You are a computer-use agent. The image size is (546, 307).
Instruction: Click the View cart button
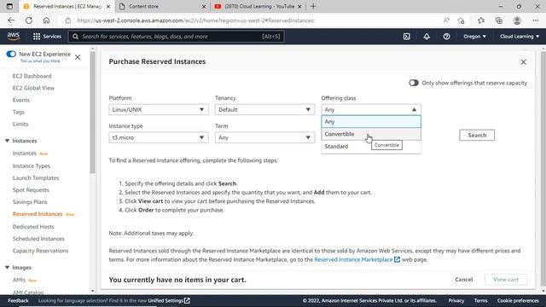(x=506, y=280)
